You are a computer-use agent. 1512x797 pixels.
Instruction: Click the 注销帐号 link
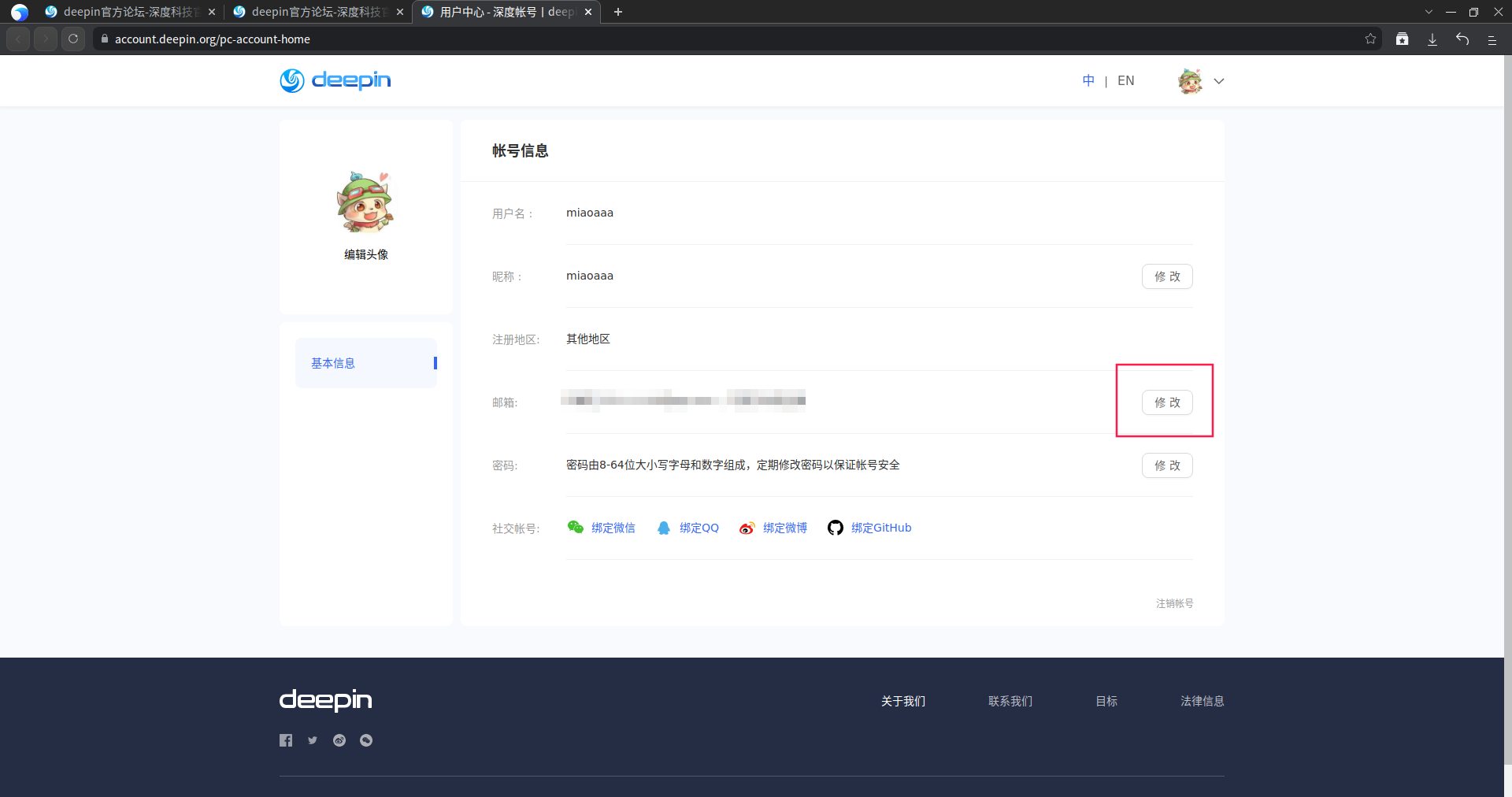coord(1175,603)
